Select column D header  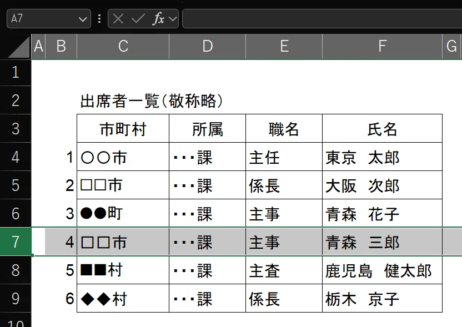click(208, 46)
